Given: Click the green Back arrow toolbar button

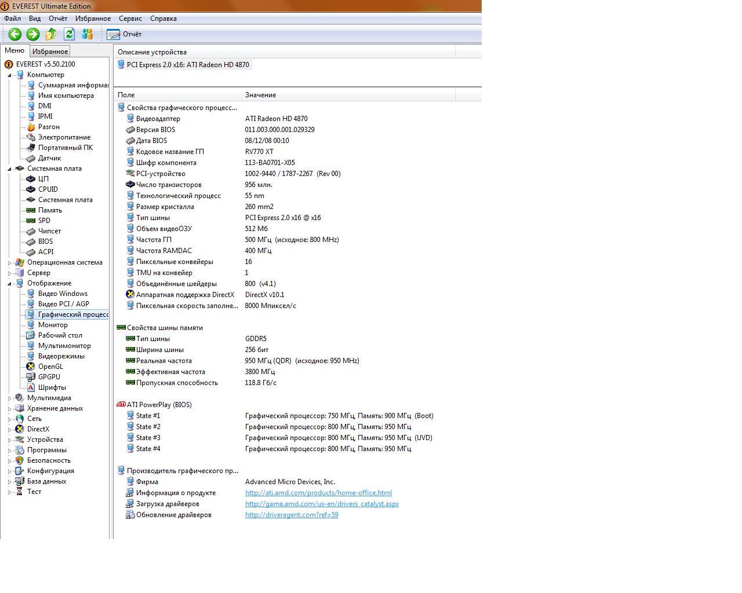Looking at the screenshot, I should coord(14,34).
